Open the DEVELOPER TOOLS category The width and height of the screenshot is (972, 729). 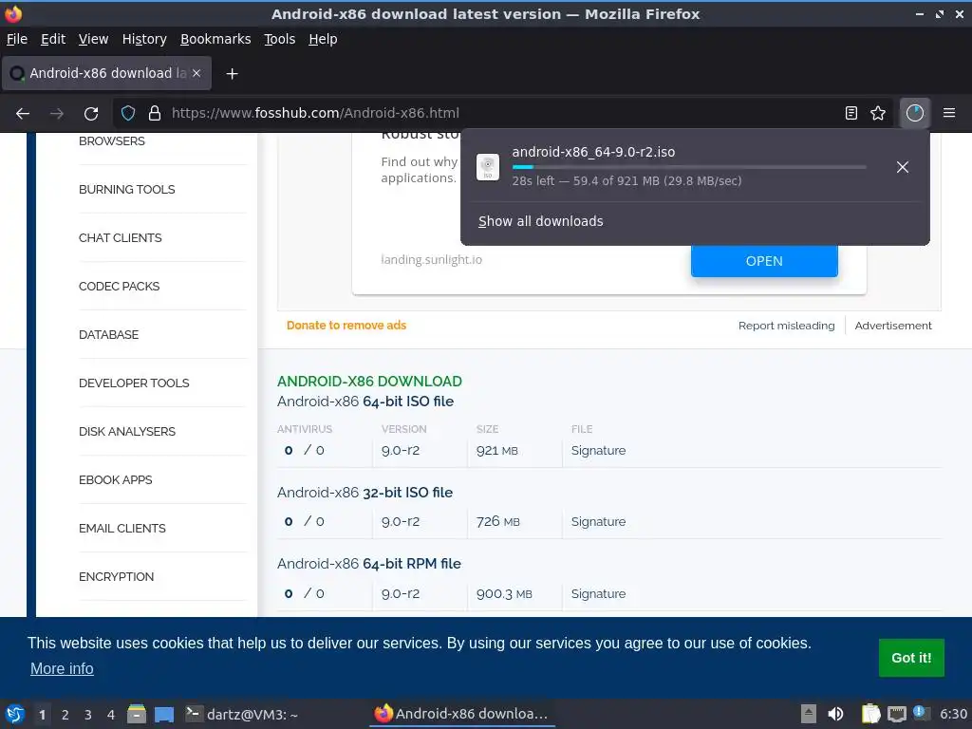(x=134, y=383)
